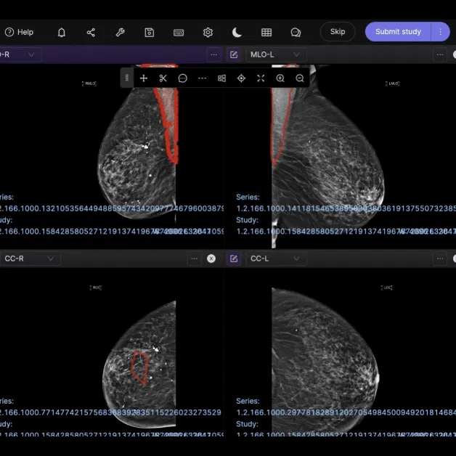Open the notifications bell
Image resolution: width=456 pixels, height=456 pixels.
point(62,32)
